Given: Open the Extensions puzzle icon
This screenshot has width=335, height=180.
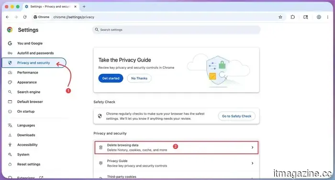Looking at the screenshot, I should [293, 17].
